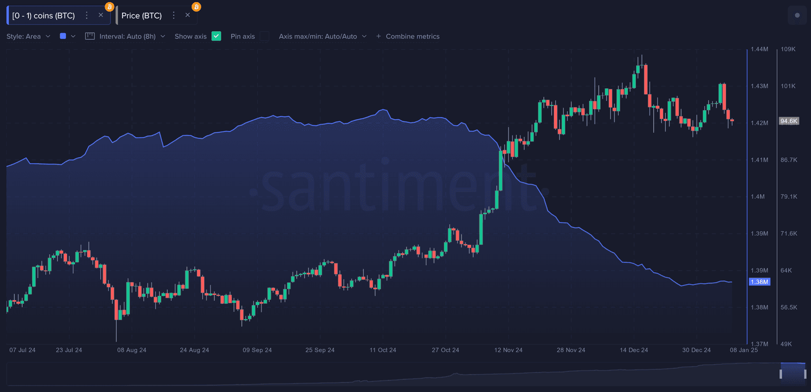Click the left handle of the range brush
The image size is (811, 392).
781,374
